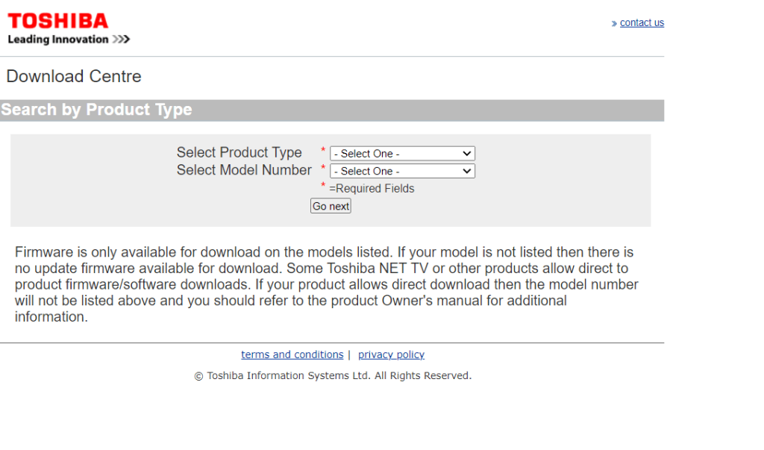
Task: Click the red asterisk before Required Fields
Action: [x=323, y=186]
